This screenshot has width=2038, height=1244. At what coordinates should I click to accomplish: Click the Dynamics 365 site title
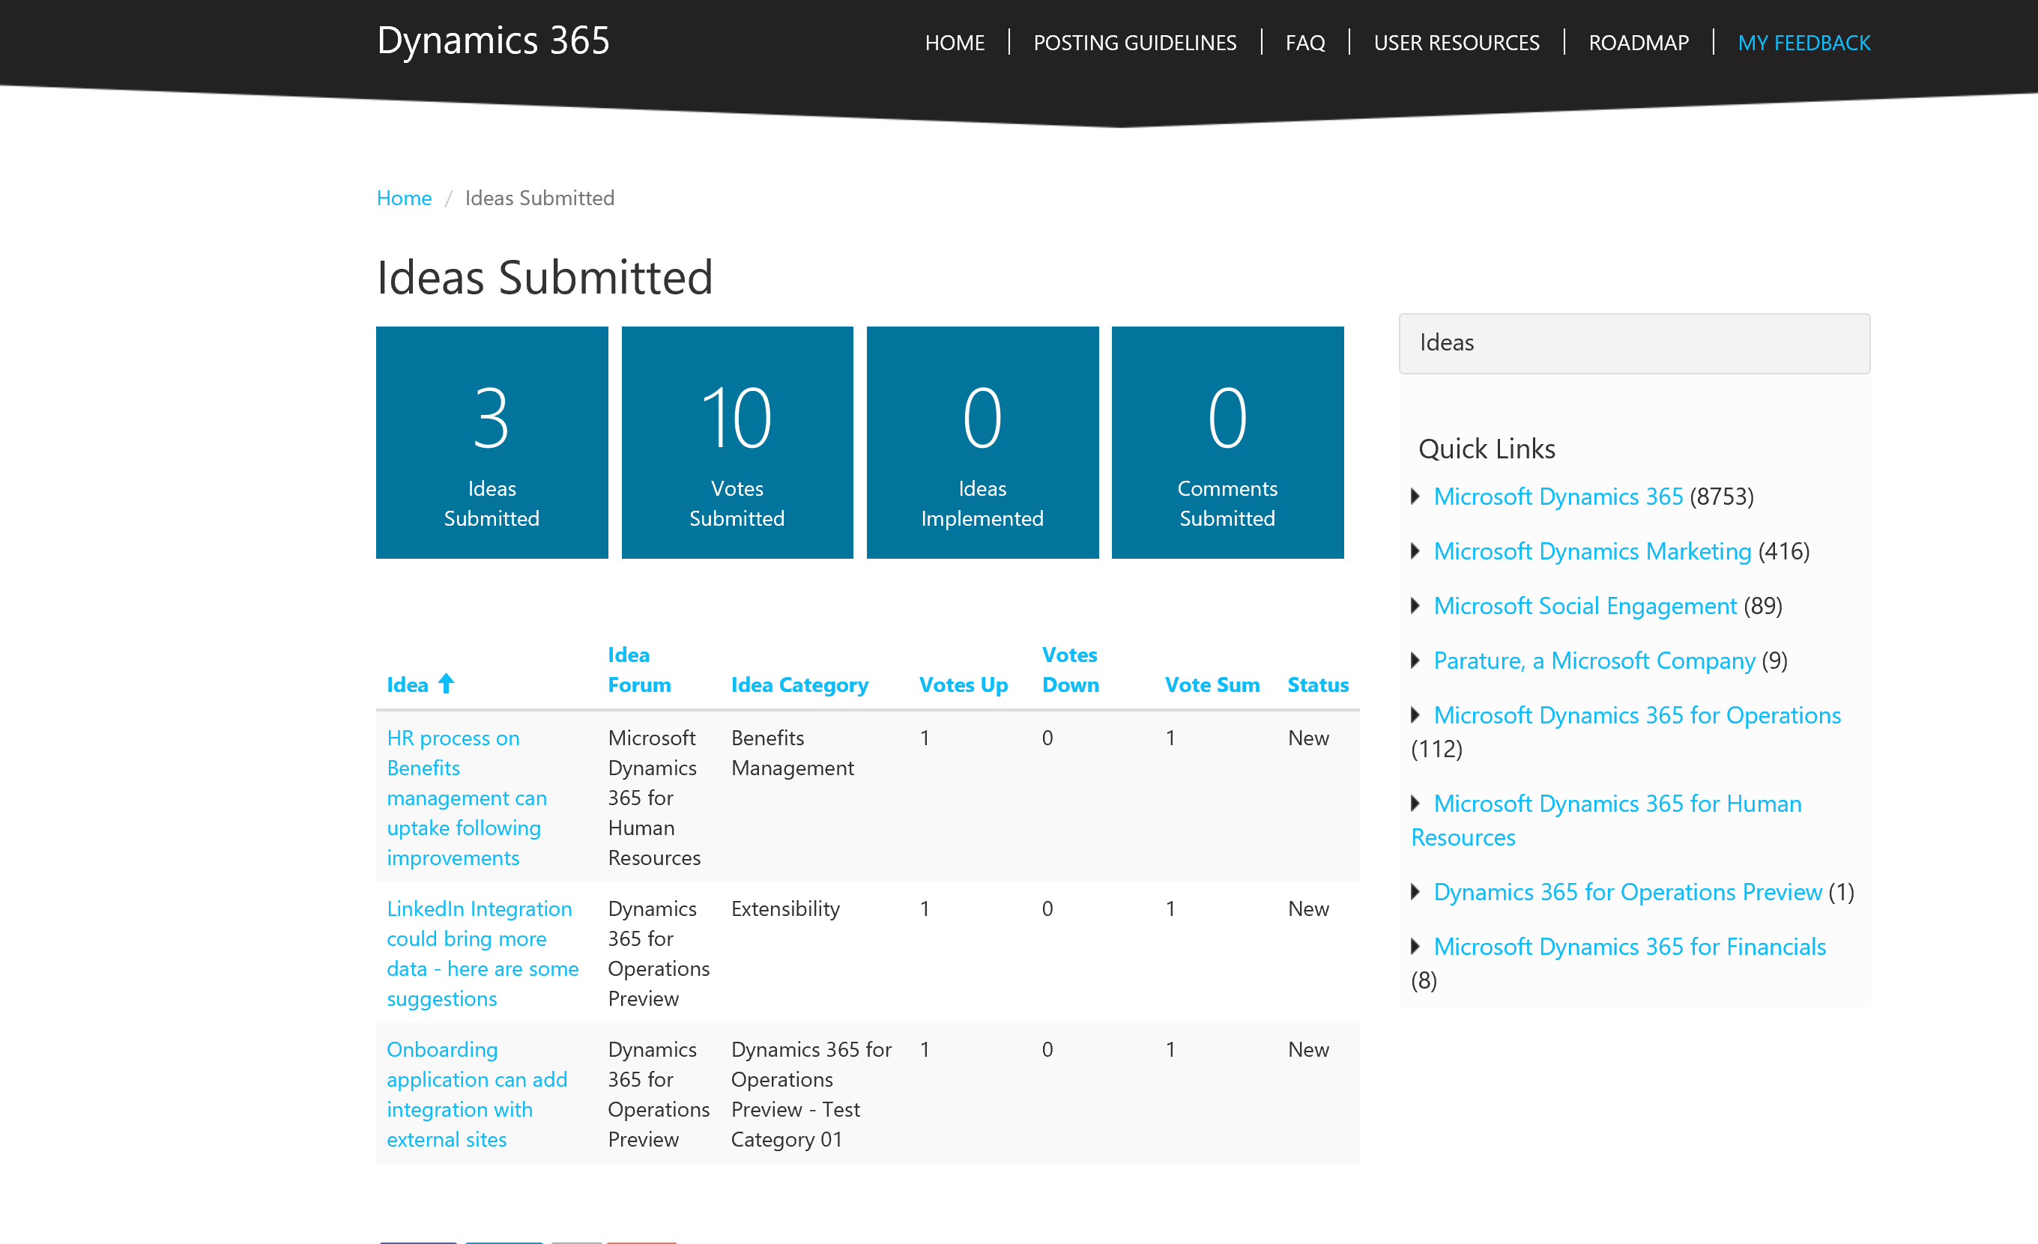point(493,40)
